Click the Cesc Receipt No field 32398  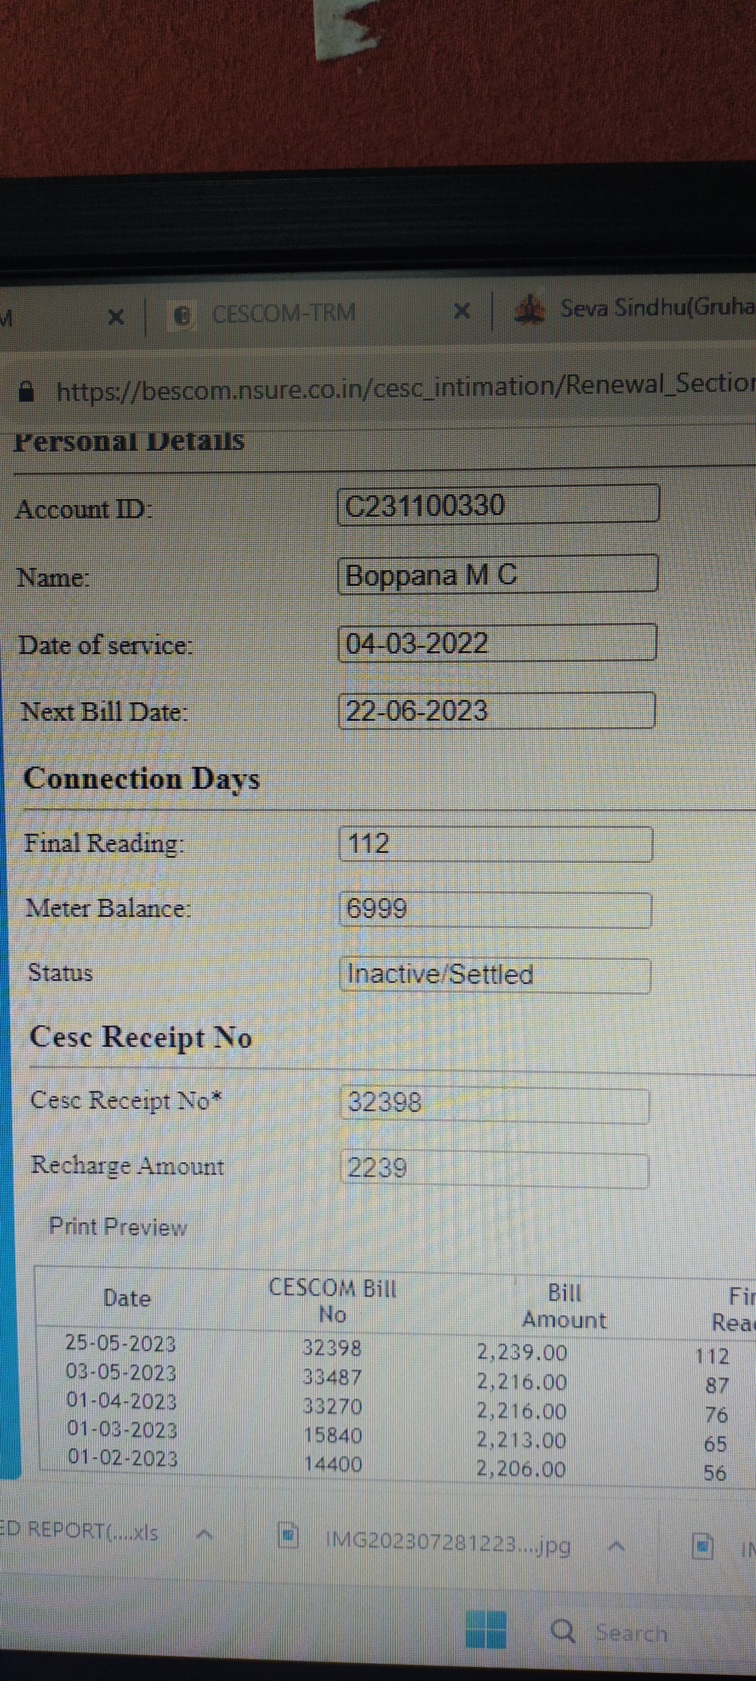pos(494,1105)
